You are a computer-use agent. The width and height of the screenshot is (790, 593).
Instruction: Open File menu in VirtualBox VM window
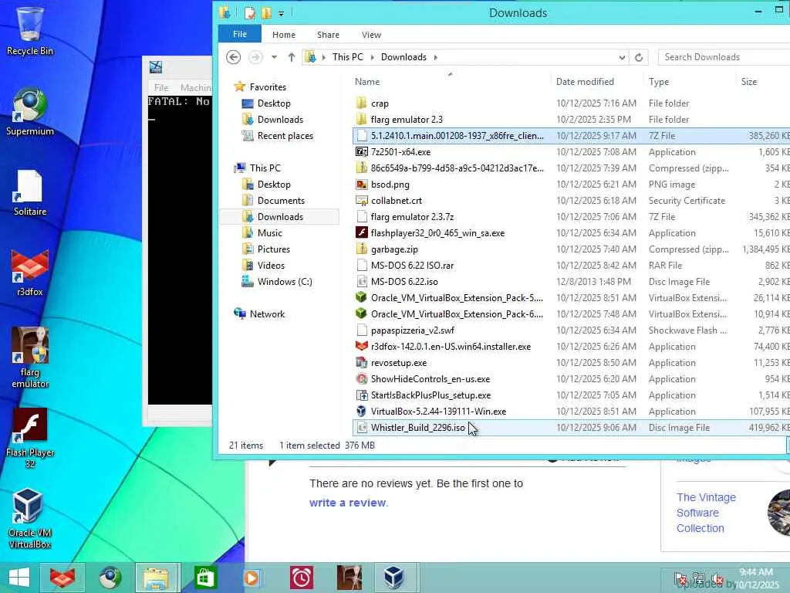tap(161, 88)
